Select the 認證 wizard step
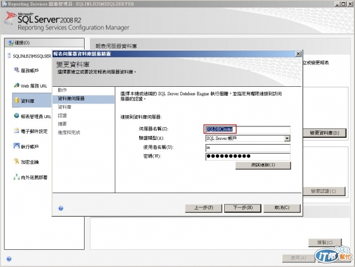Viewport: 355px width, 267px height. pos(62,116)
